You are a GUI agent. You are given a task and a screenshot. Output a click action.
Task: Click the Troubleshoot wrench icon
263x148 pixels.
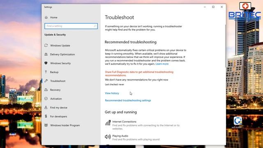[46, 81]
